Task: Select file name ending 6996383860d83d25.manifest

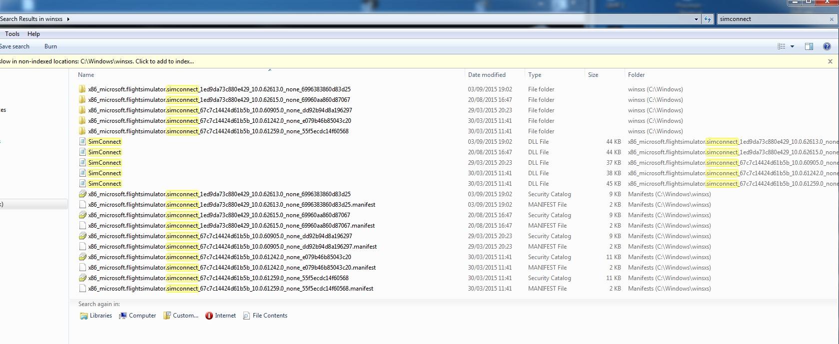Action: point(232,205)
